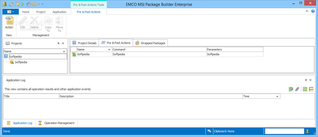This screenshot has height=137, width=318.
Task: Click the disc-and-package icon in the quick access toolbar
Action: tap(17, 4)
